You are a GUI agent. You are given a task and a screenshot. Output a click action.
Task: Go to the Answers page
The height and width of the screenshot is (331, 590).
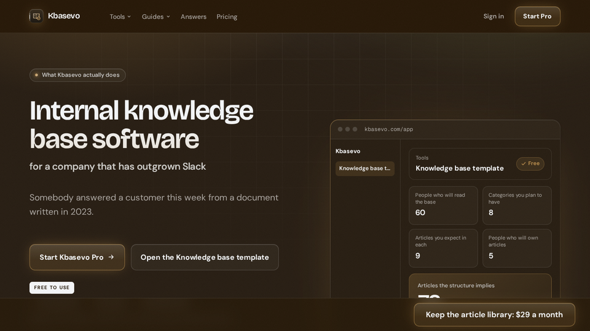194,17
